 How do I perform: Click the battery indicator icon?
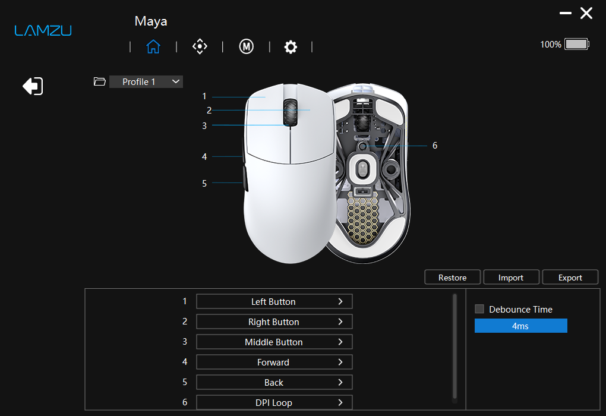pos(577,44)
